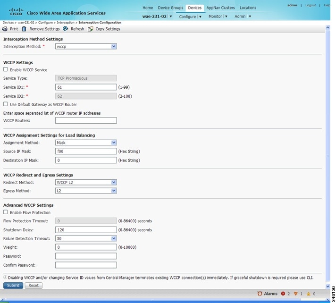Click the Configure breadcrumb link

tap(45, 23)
